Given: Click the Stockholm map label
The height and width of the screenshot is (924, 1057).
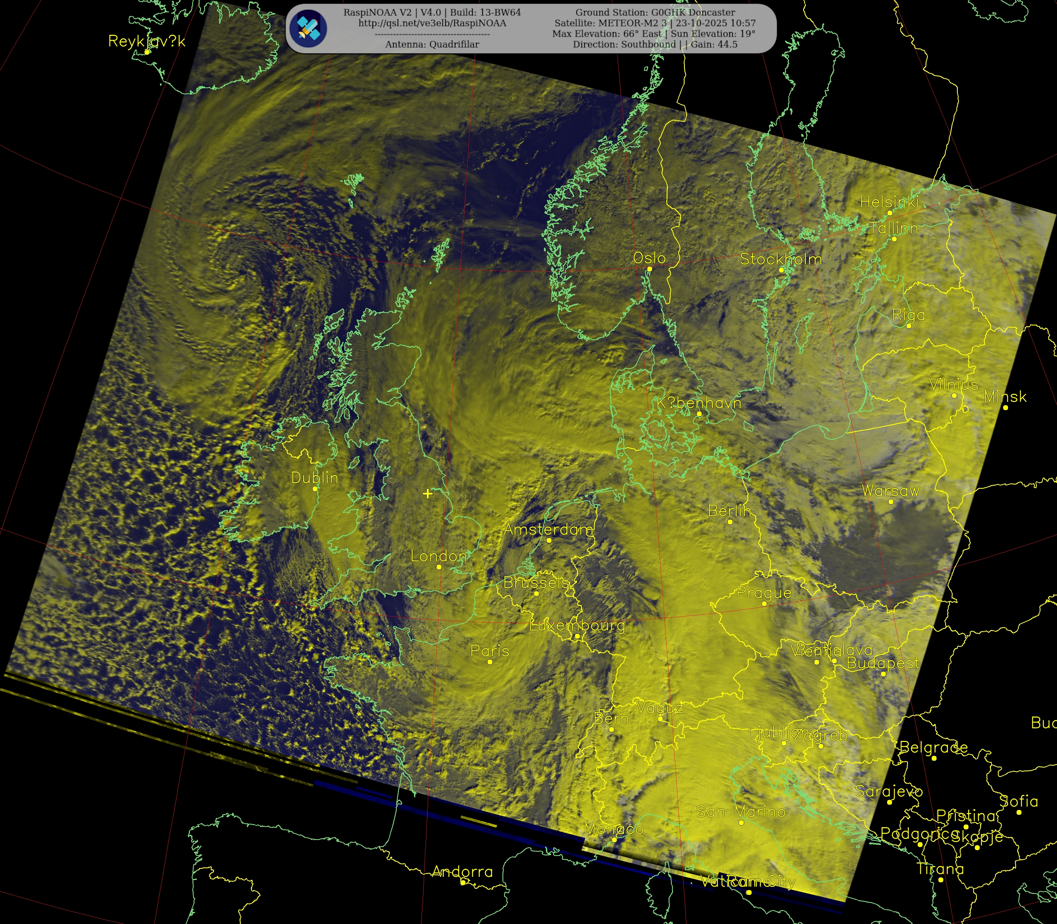Looking at the screenshot, I should point(780,259).
